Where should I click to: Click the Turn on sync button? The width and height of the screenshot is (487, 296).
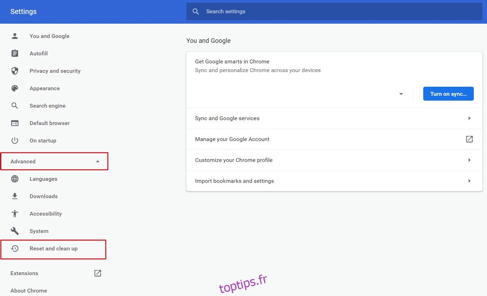pos(448,94)
